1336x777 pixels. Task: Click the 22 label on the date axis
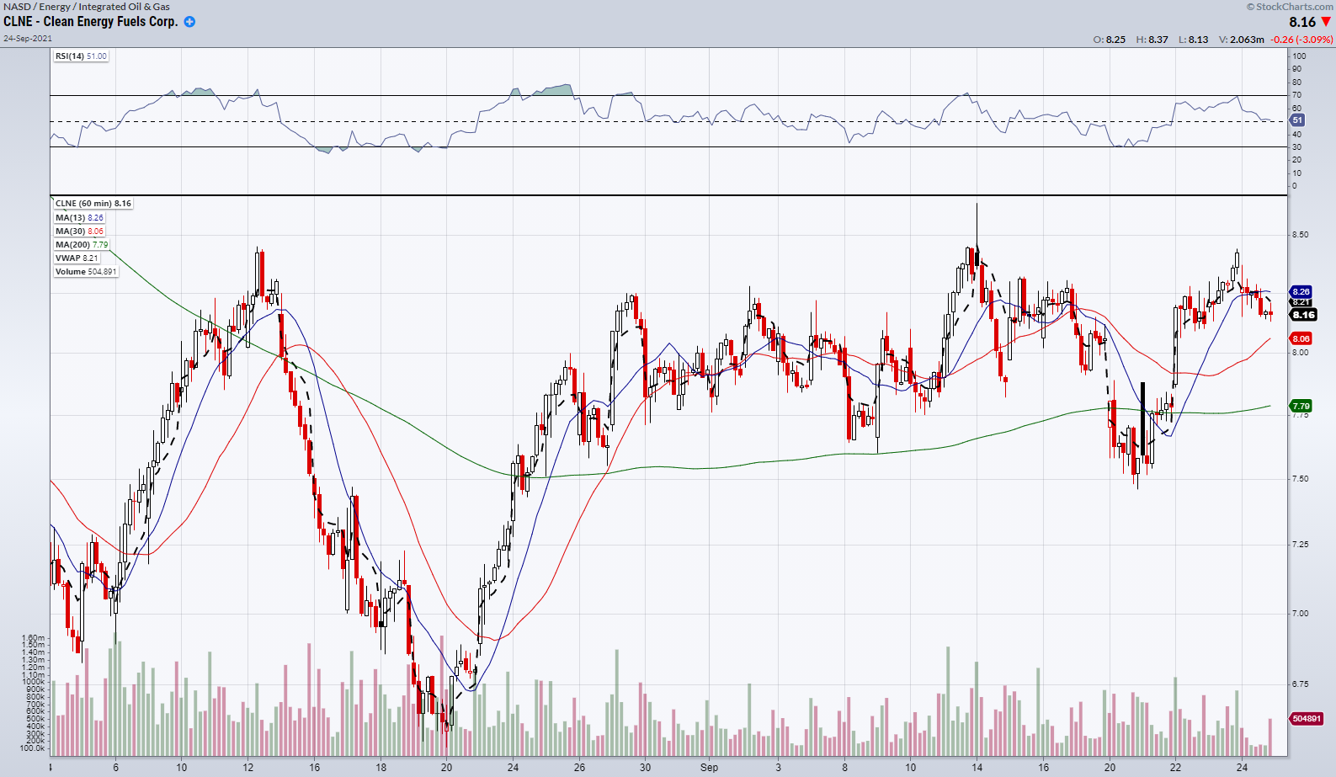point(1175,767)
